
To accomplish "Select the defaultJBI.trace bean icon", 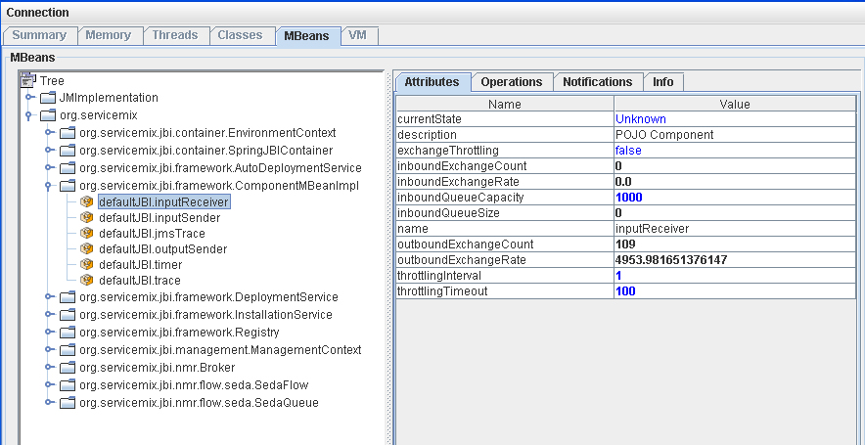I will pos(87,280).
